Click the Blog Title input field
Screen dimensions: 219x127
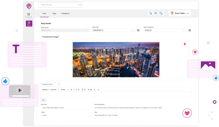[65, 108]
